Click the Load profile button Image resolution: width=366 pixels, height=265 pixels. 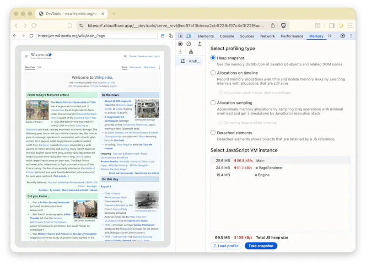pyautogui.click(x=226, y=246)
